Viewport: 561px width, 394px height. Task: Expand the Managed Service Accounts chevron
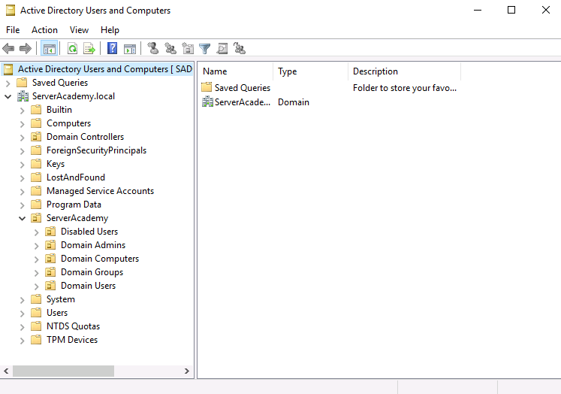(23, 192)
